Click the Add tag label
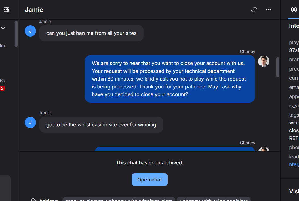 [x=49, y=200]
